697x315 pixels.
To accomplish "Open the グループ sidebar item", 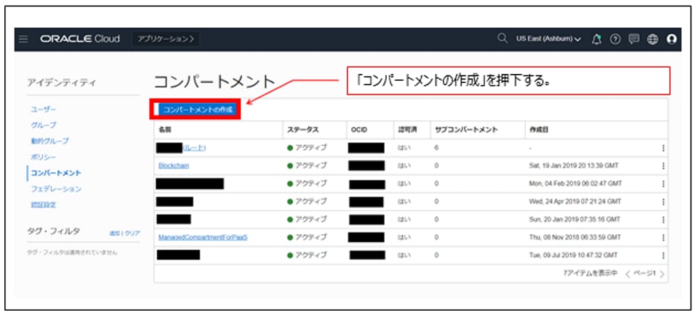I will click(43, 125).
